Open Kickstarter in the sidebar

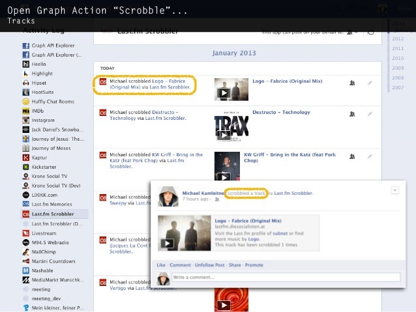click(x=44, y=167)
